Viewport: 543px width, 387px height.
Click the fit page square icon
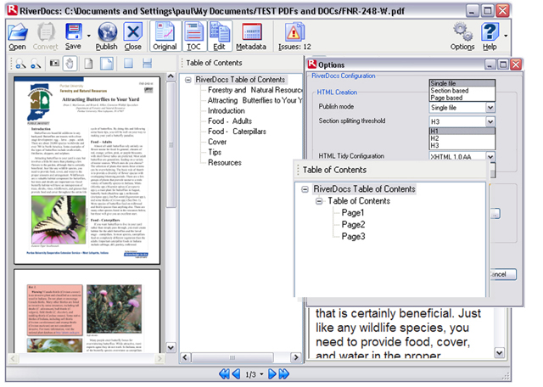click(128, 64)
